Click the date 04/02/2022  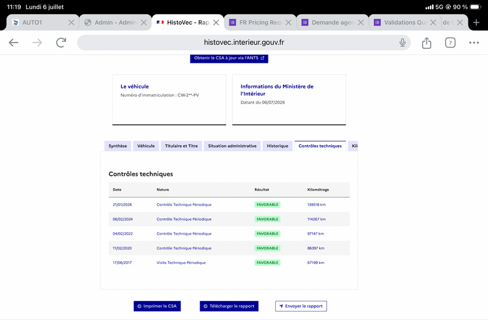pos(123,233)
